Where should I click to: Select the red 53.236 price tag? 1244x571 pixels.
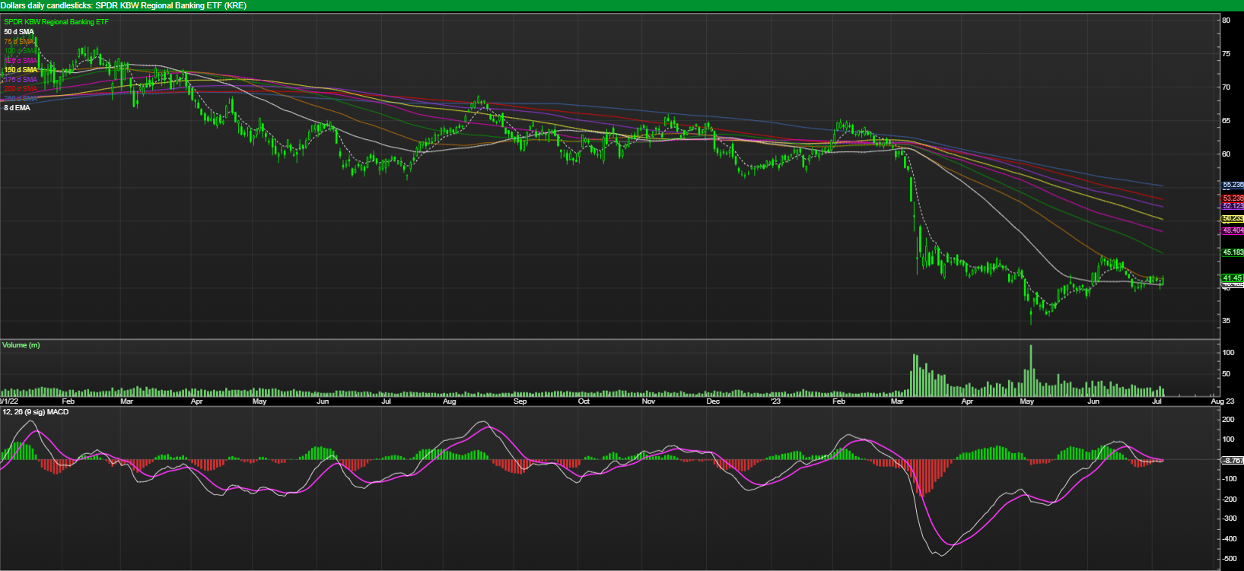[x=1233, y=198]
